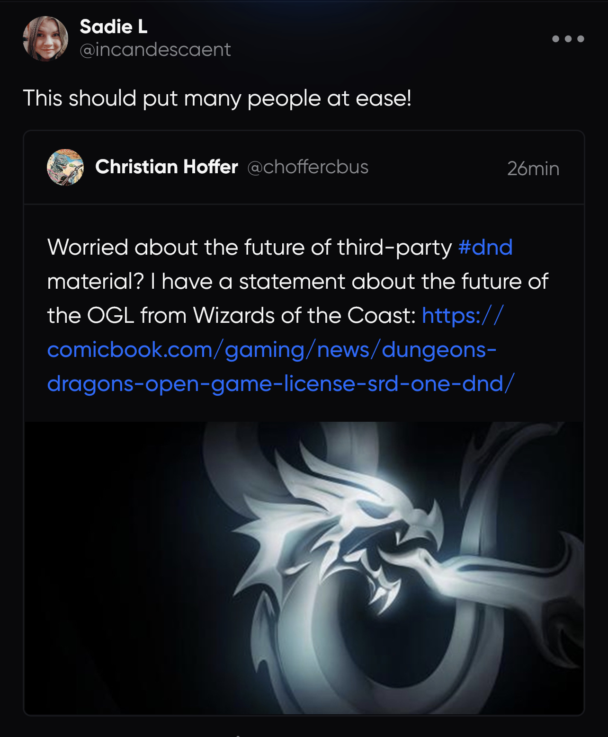Click the "material? I have a statement" line

click(297, 282)
